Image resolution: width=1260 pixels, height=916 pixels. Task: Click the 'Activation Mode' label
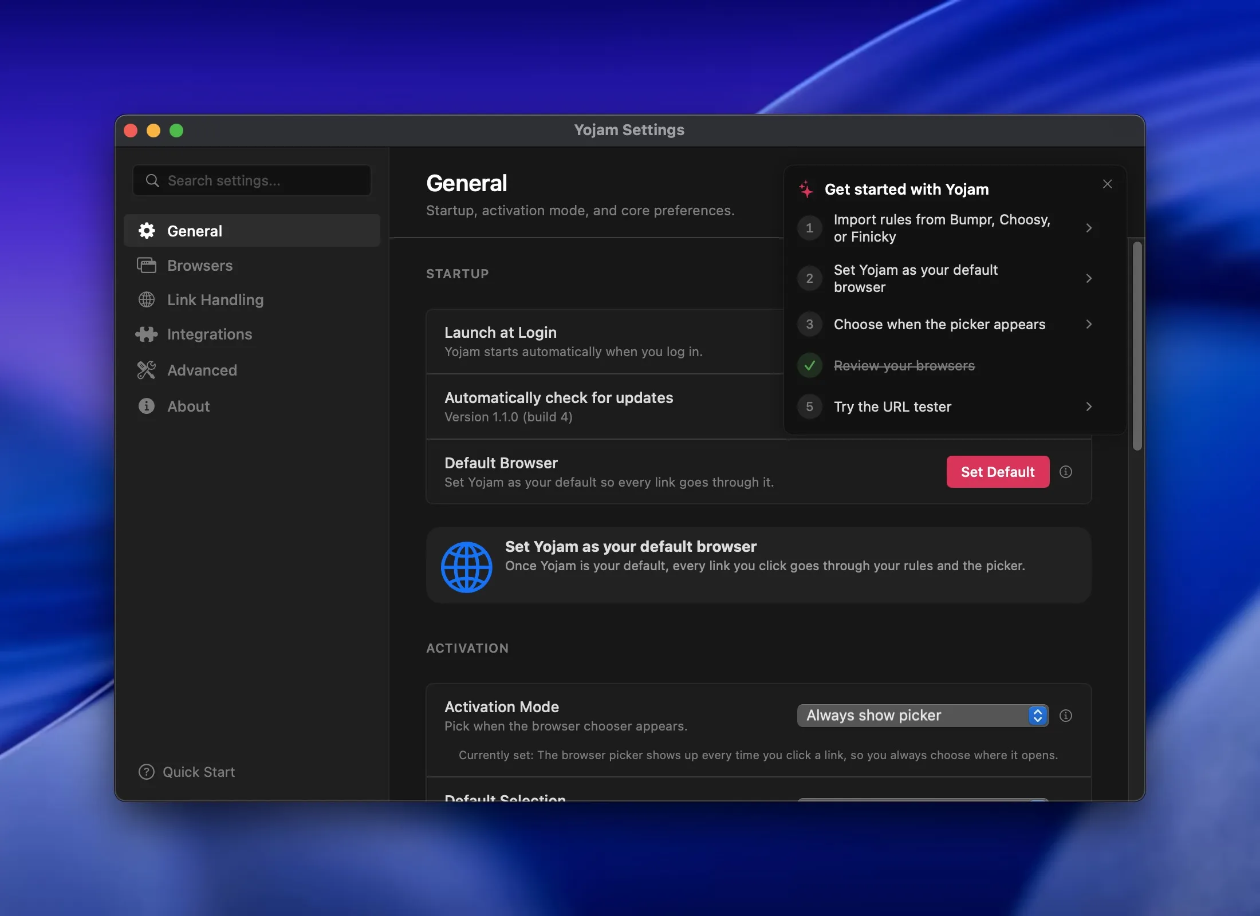502,707
